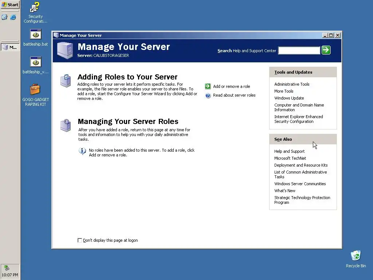This screenshot has width=373, height=280.
Task: Open the Security Configuration desktop shortcut
Action: point(35,12)
